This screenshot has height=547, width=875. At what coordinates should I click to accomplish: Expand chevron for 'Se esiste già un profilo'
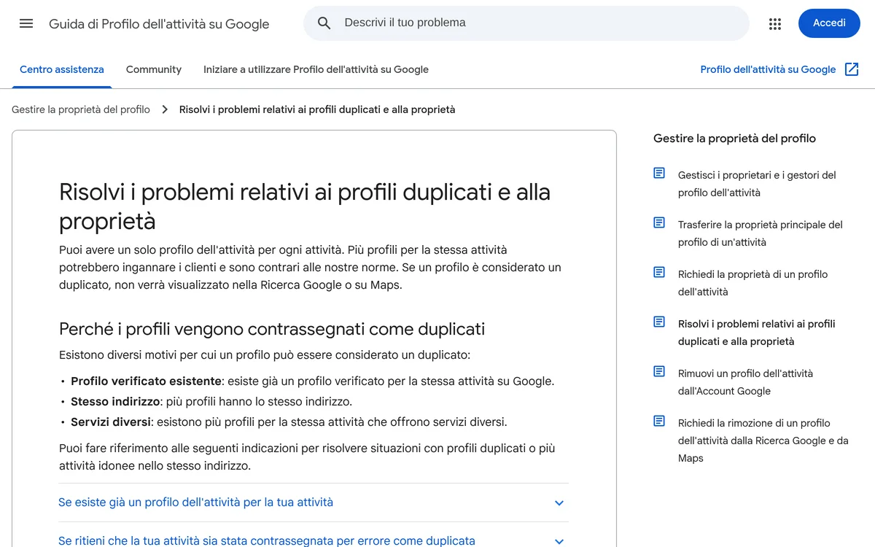(x=559, y=503)
